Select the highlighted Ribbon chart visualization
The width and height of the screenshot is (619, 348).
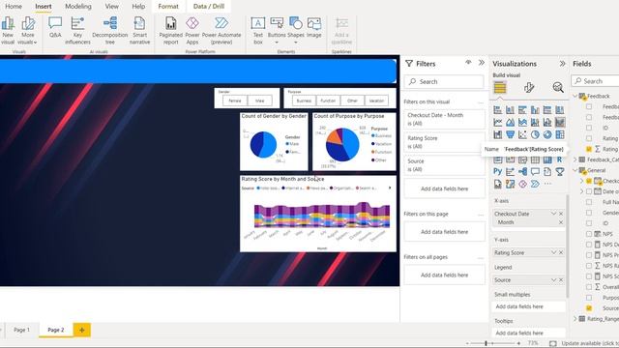coord(559,123)
